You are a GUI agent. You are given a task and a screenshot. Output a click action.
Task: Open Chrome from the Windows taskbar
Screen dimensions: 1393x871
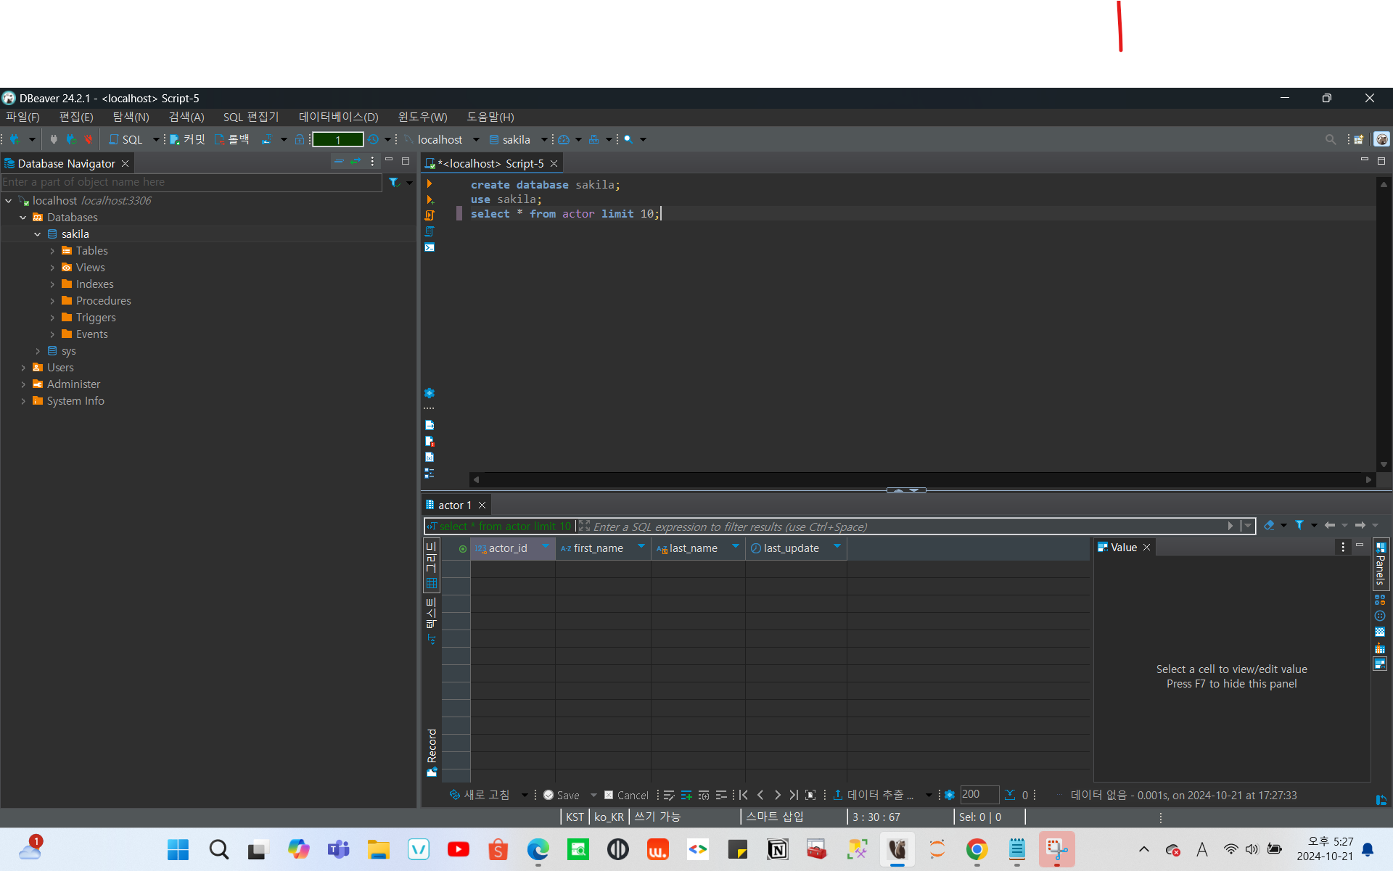point(977,849)
